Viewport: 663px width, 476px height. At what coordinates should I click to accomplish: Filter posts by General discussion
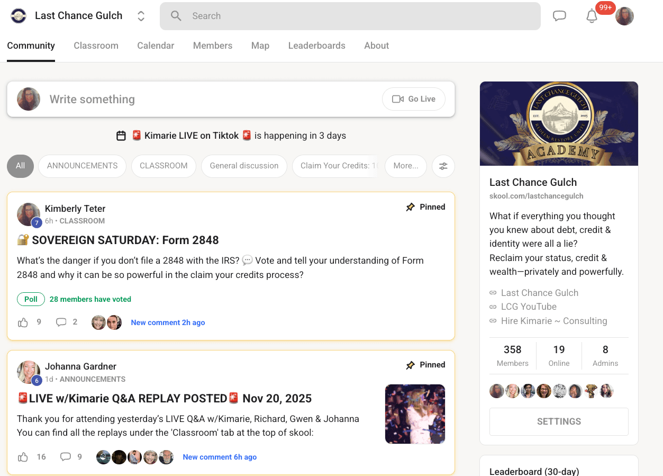tap(244, 166)
